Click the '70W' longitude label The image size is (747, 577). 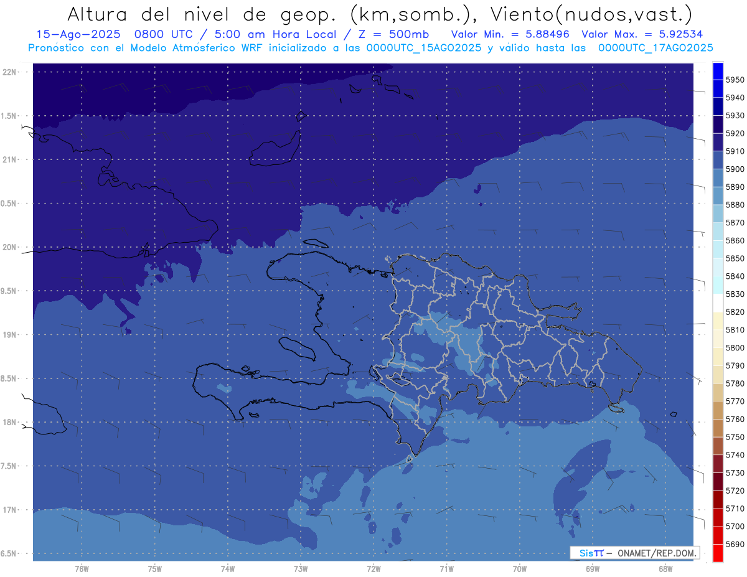tap(520, 569)
